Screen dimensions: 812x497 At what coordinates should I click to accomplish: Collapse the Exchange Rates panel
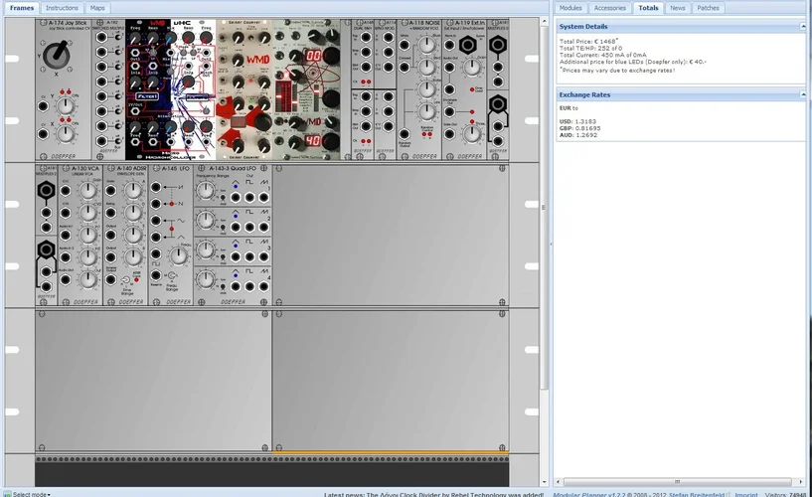(x=803, y=94)
